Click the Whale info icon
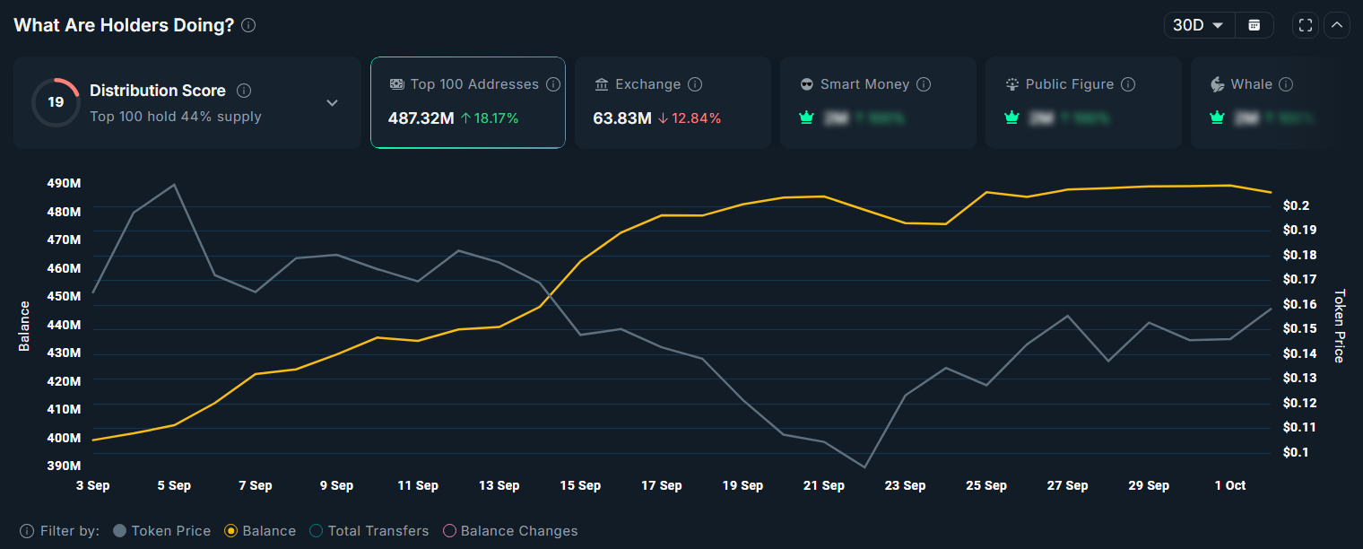1363x549 pixels. click(x=1286, y=83)
